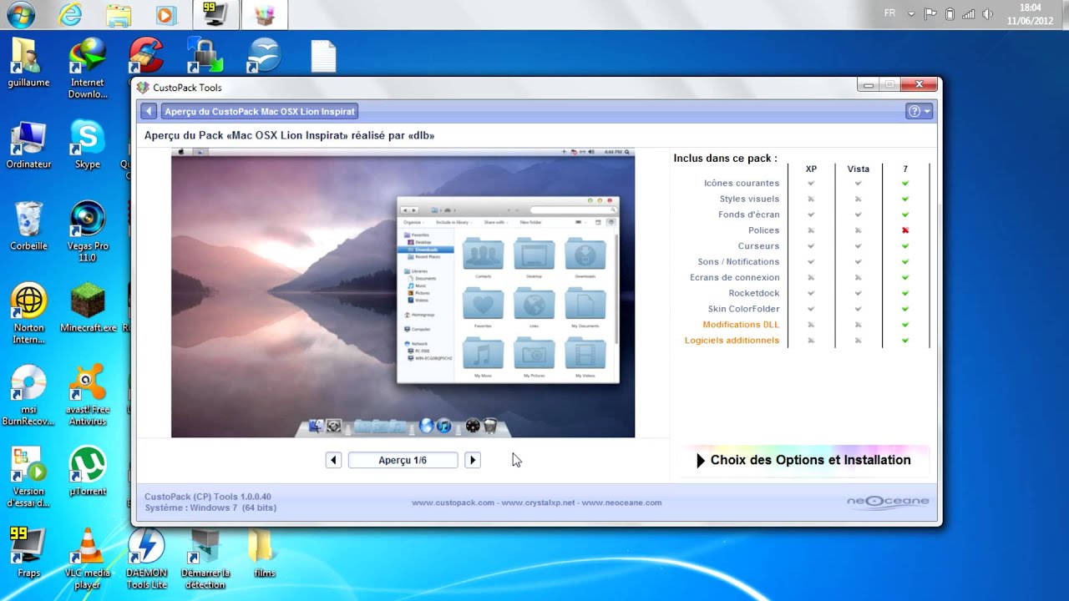Open the Ordinateur desktop icon
This screenshot has height=601, width=1069.
tap(28, 144)
